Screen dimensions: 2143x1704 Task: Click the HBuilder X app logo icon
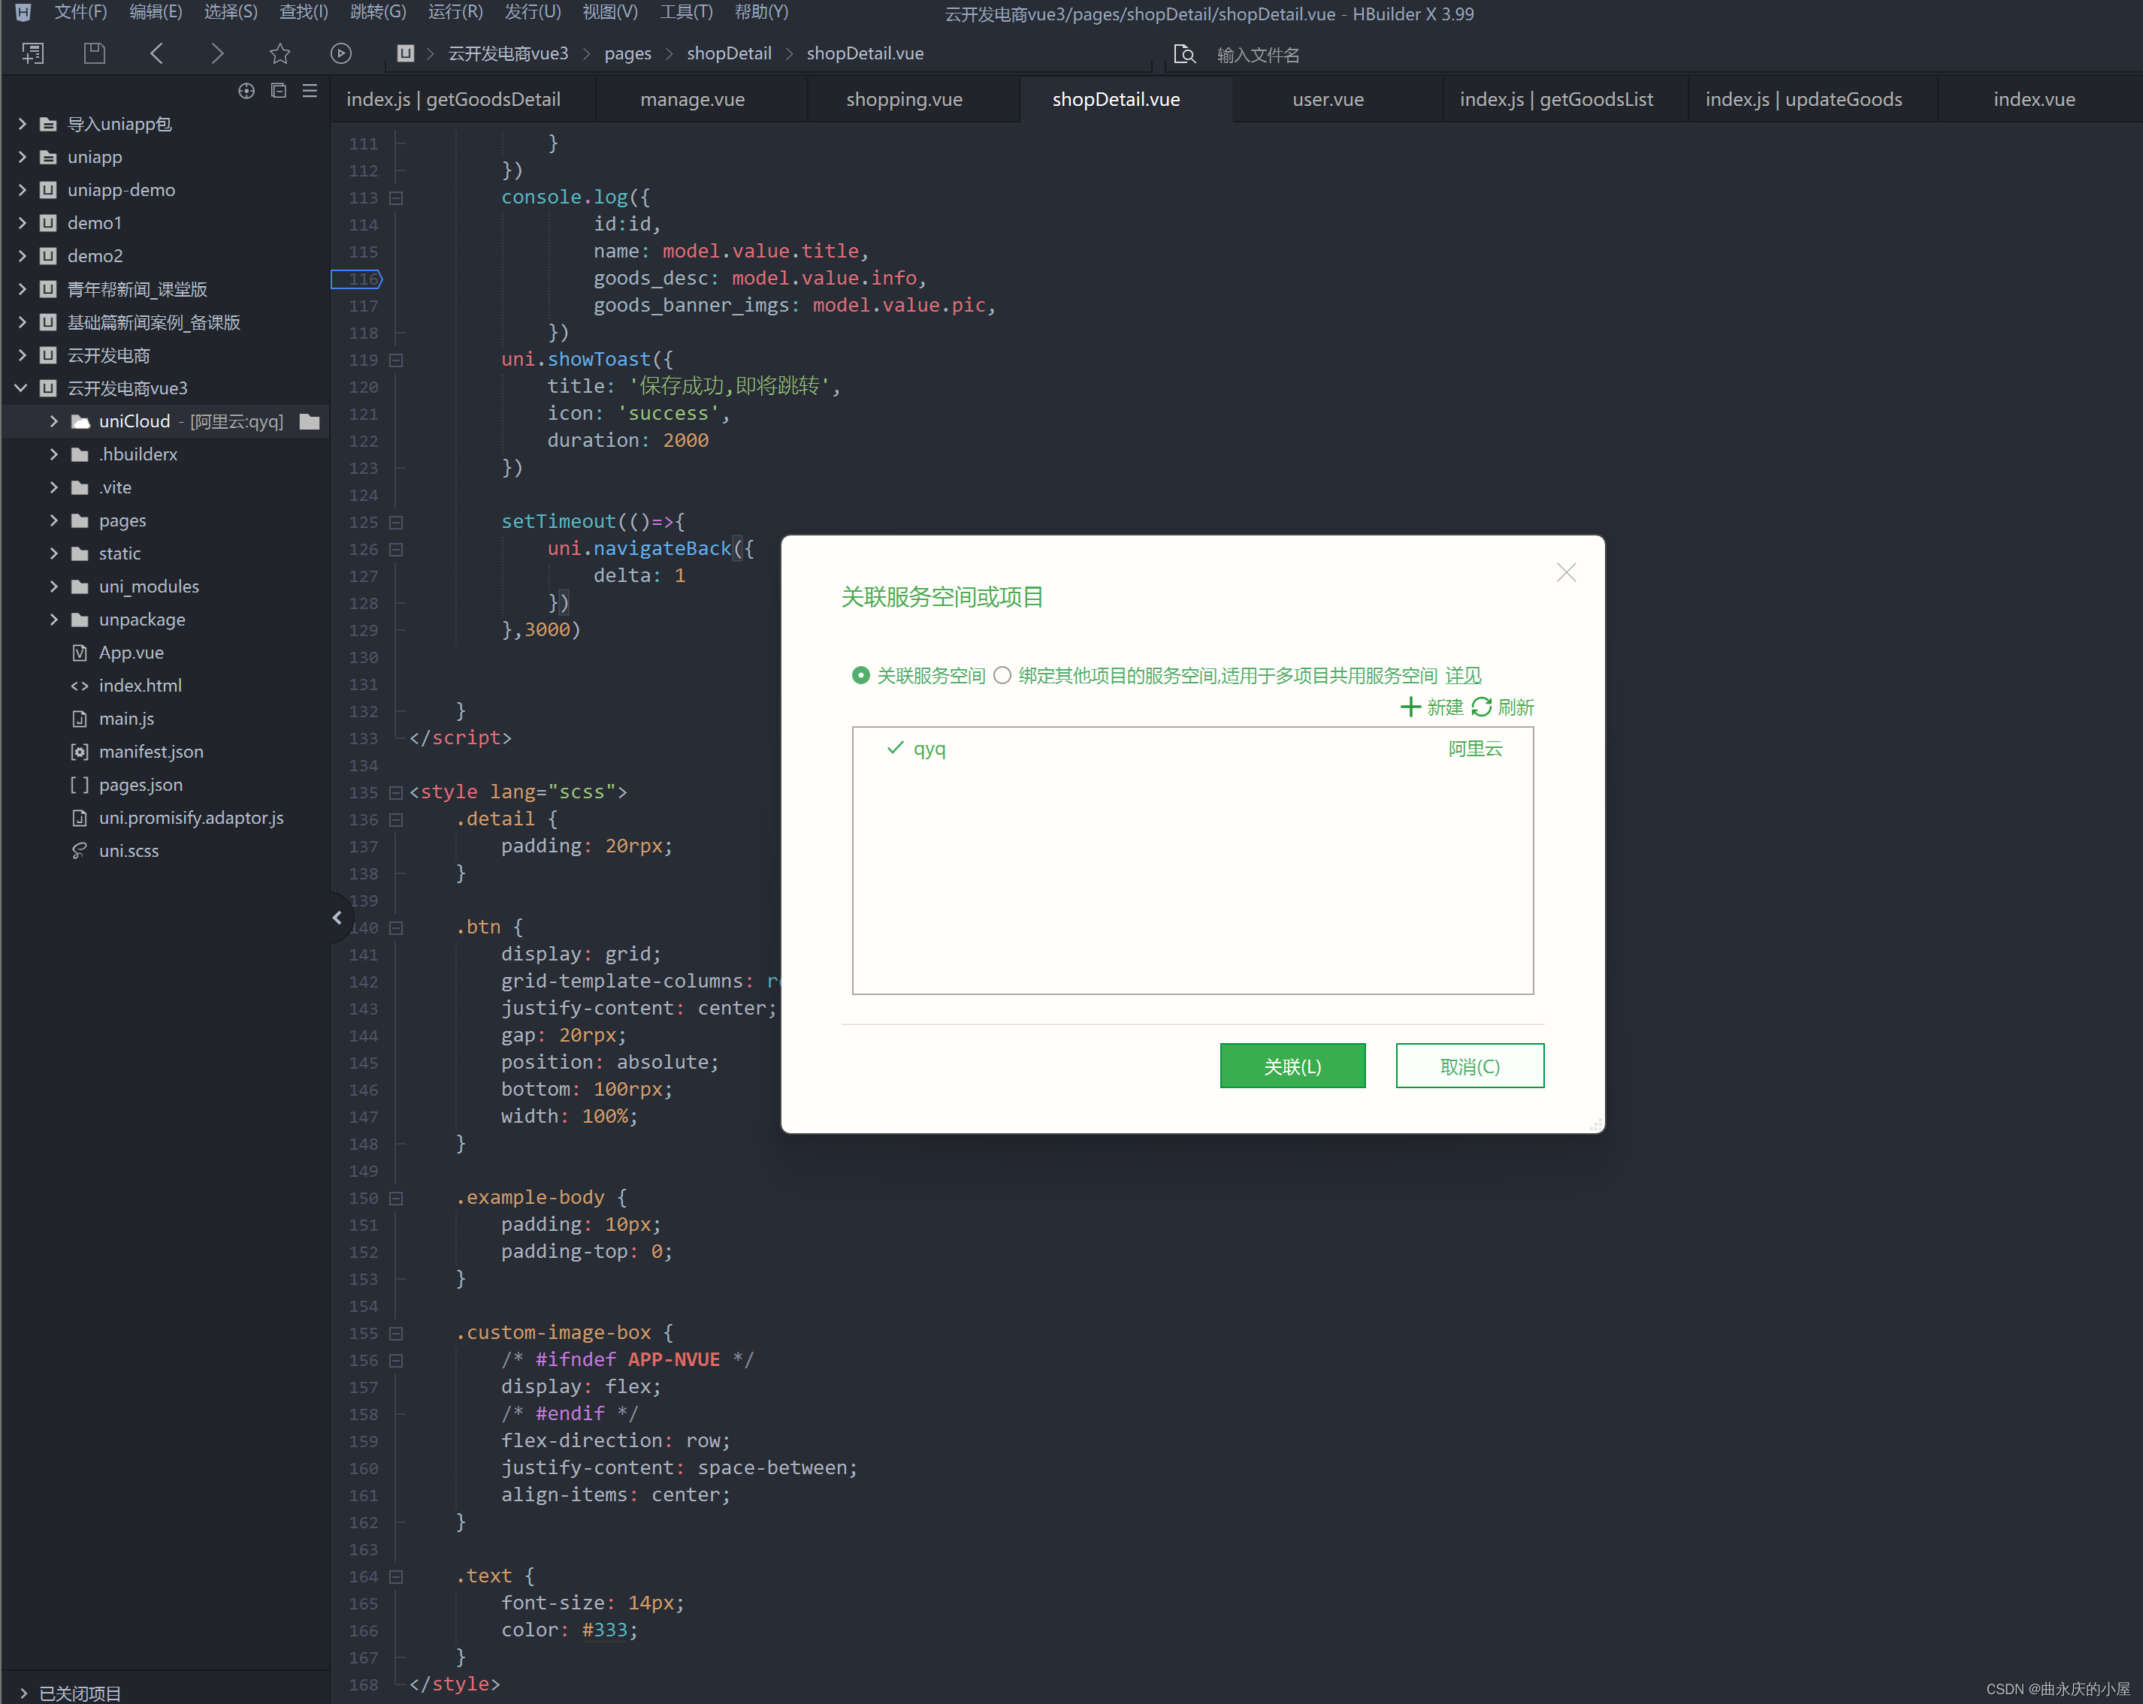point(23,13)
